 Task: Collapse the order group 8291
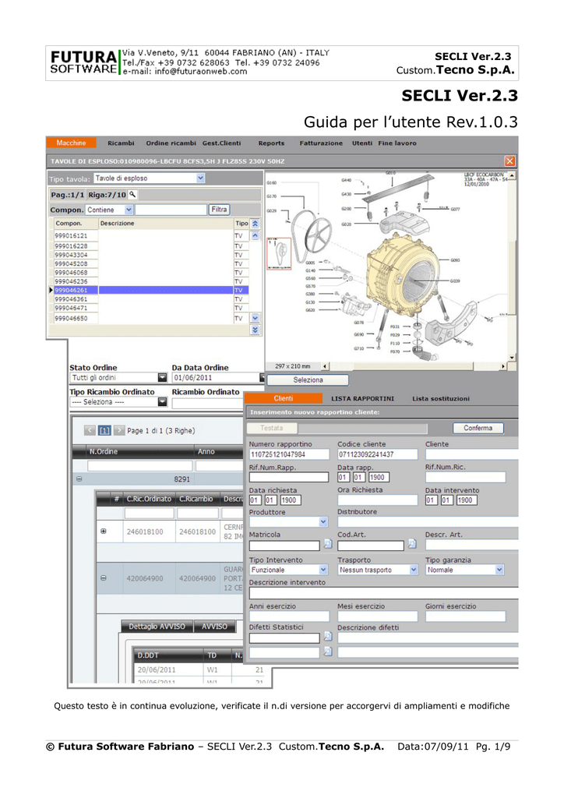[x=79, y=479]
